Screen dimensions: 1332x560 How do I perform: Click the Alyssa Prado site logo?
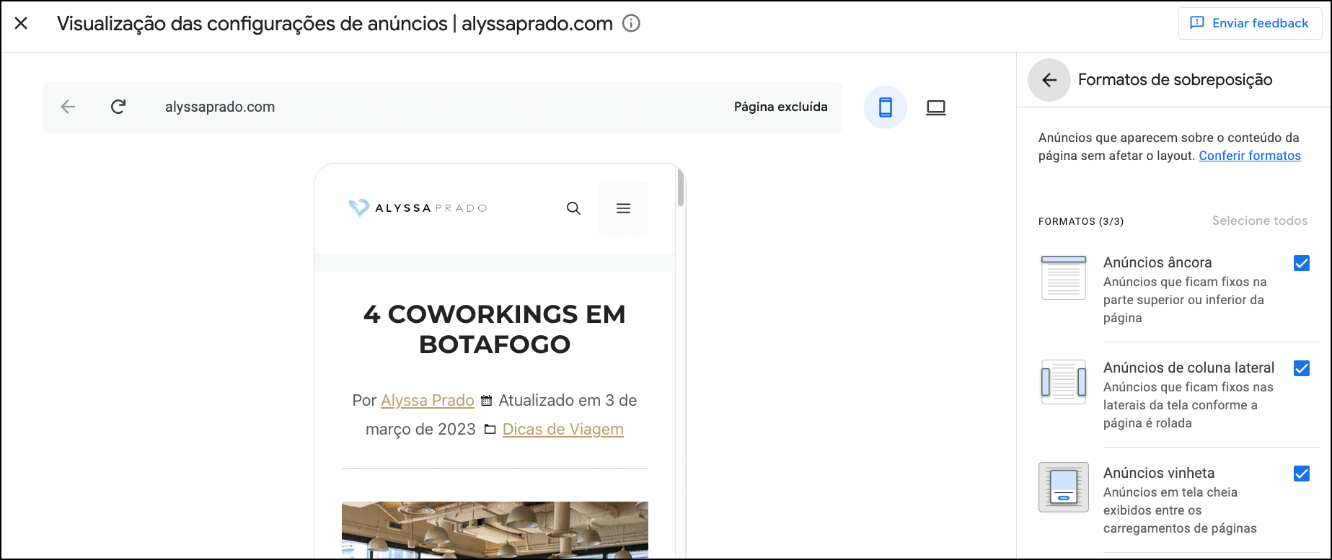[418, 208]
